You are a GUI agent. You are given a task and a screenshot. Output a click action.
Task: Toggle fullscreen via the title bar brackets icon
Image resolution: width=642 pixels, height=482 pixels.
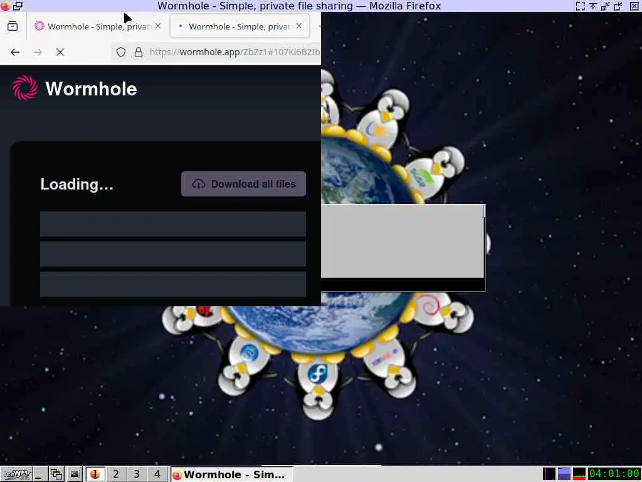(580, 6)
